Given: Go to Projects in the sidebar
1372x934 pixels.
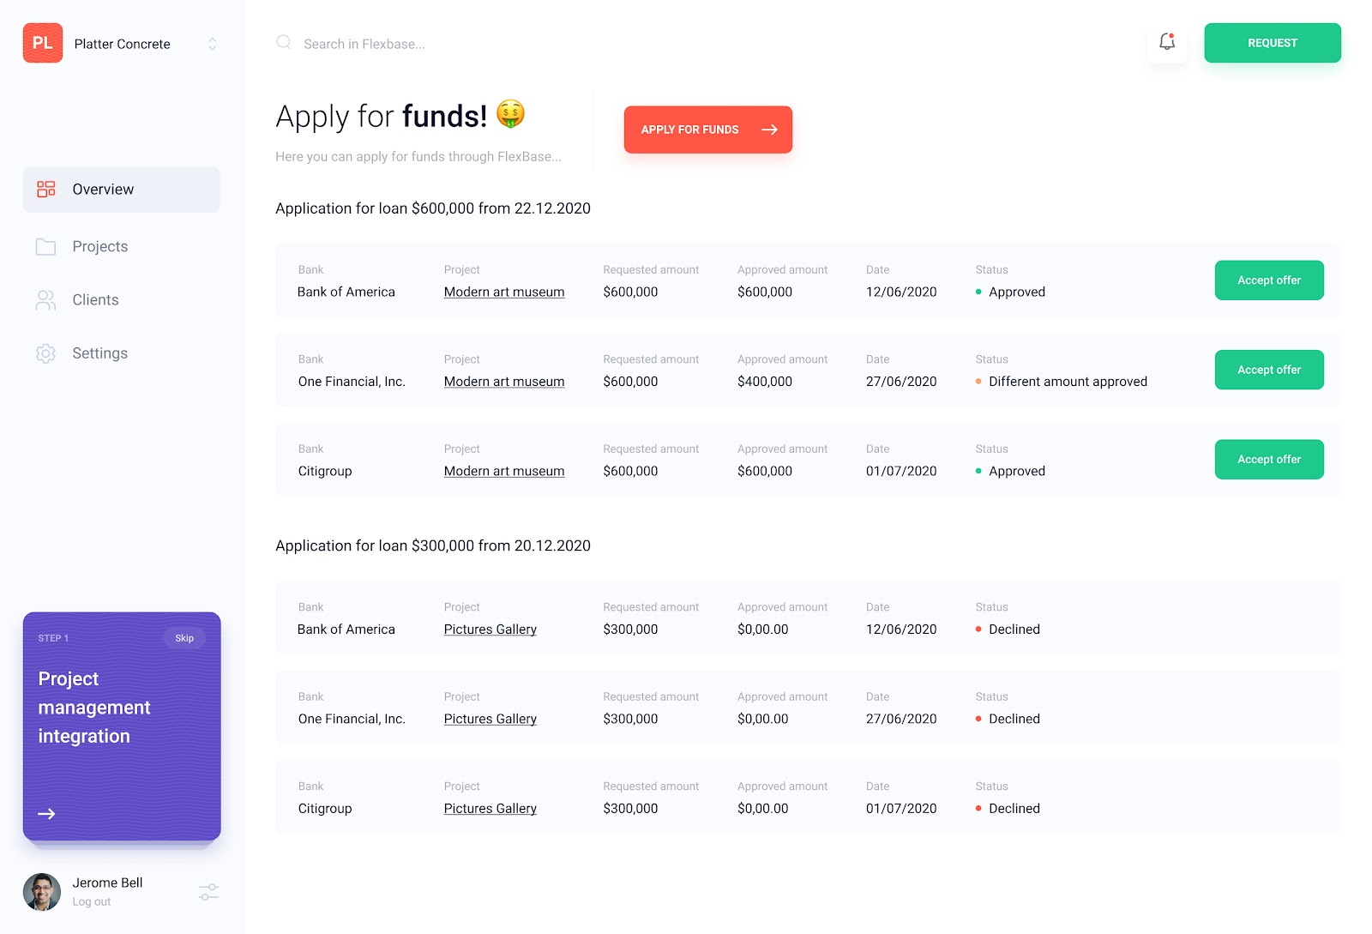Looking at the screenshot, I should click(100, 247).
